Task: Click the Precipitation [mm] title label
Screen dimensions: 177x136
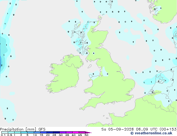Action: click(18, 129)
